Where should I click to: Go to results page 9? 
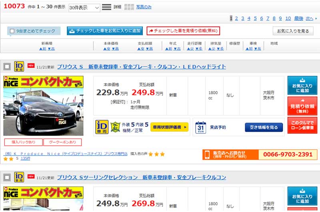(x=280, y=18)
